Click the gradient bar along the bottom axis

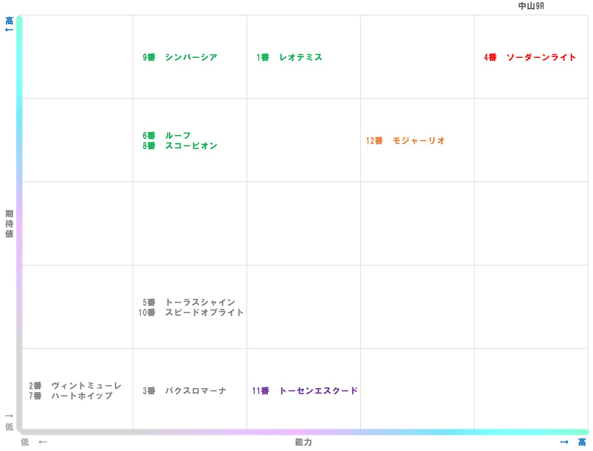(303, 432)
